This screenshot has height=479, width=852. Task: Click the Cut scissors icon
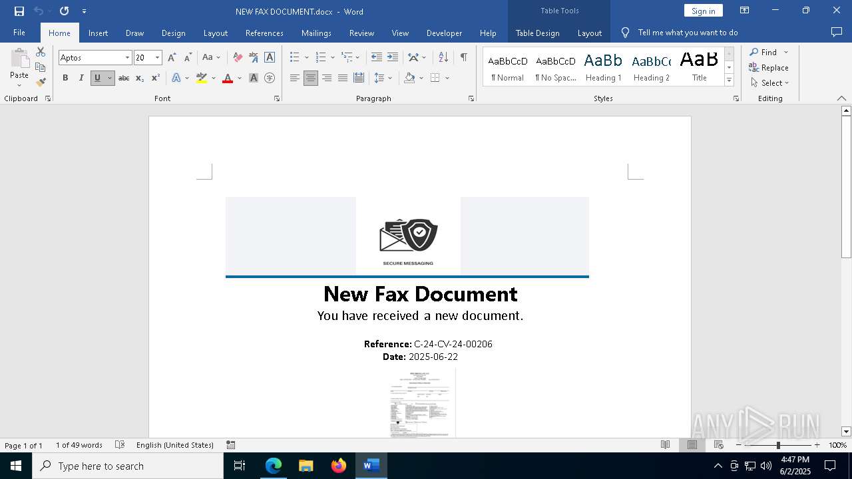pyautogui.click(x=41, y=52)
